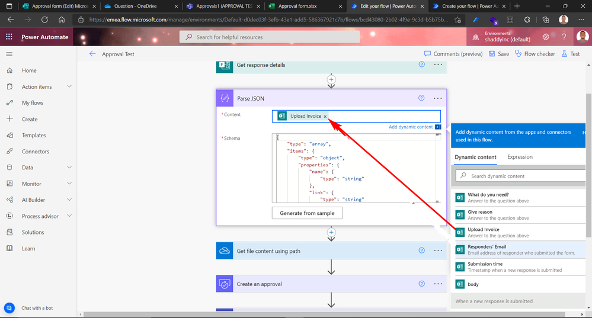Screen dimensions: 592x318
Task: Expand AI Builder in sidebar
Action: tap(69, 200)
